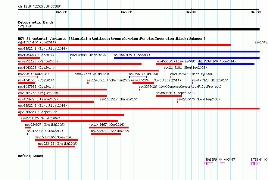Open the nsv455679 (Itsara2009) variant

pos(38,99)
